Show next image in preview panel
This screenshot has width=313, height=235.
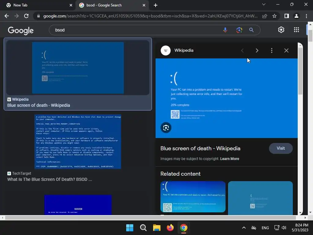tap(257, 50)
